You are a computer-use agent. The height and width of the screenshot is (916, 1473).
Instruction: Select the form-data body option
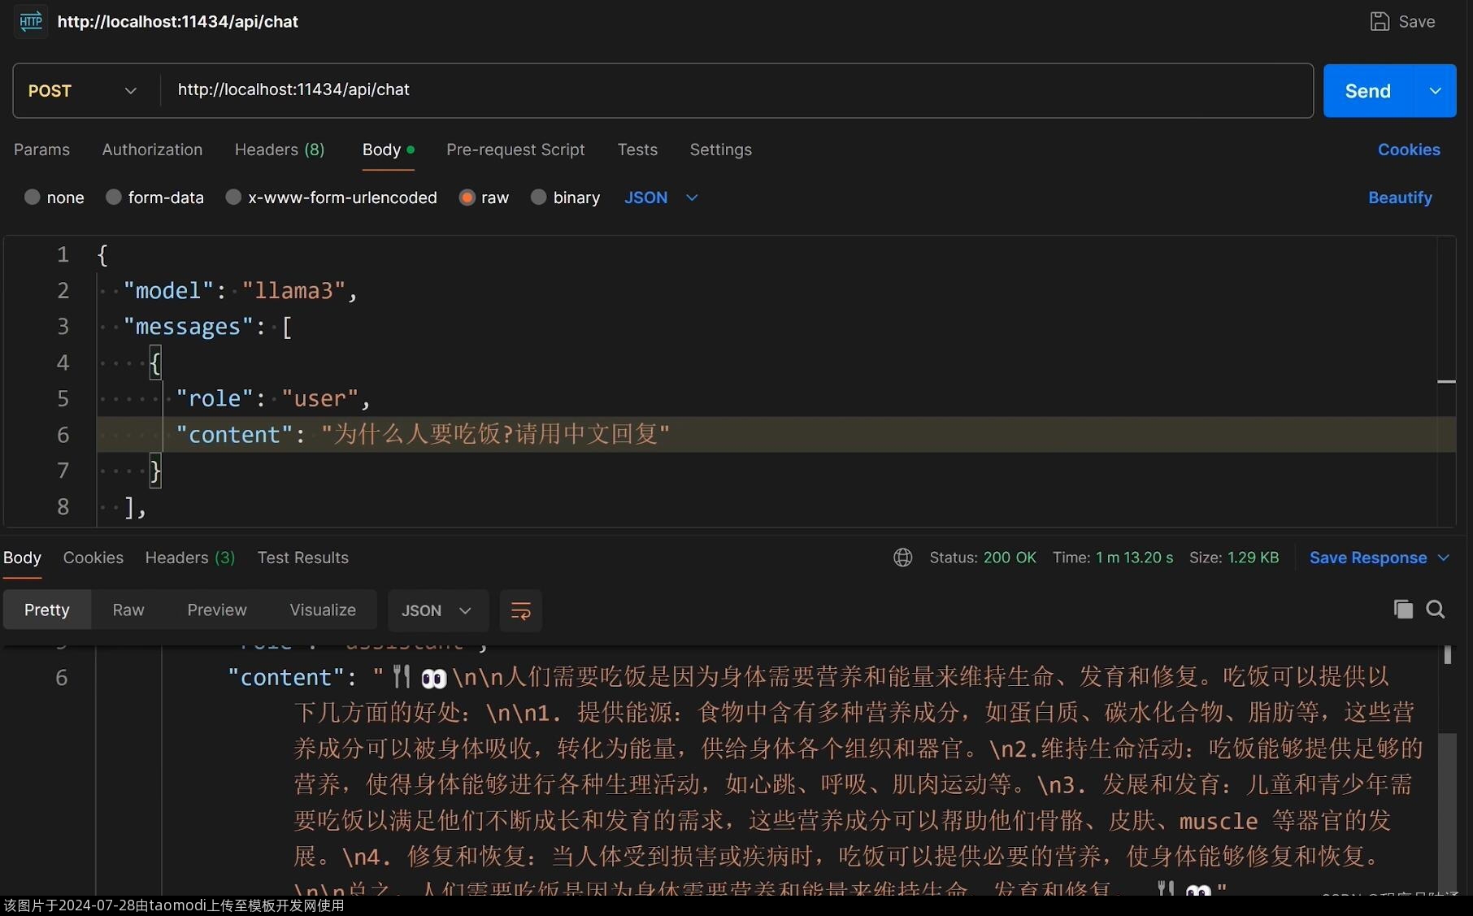(114, 198)
